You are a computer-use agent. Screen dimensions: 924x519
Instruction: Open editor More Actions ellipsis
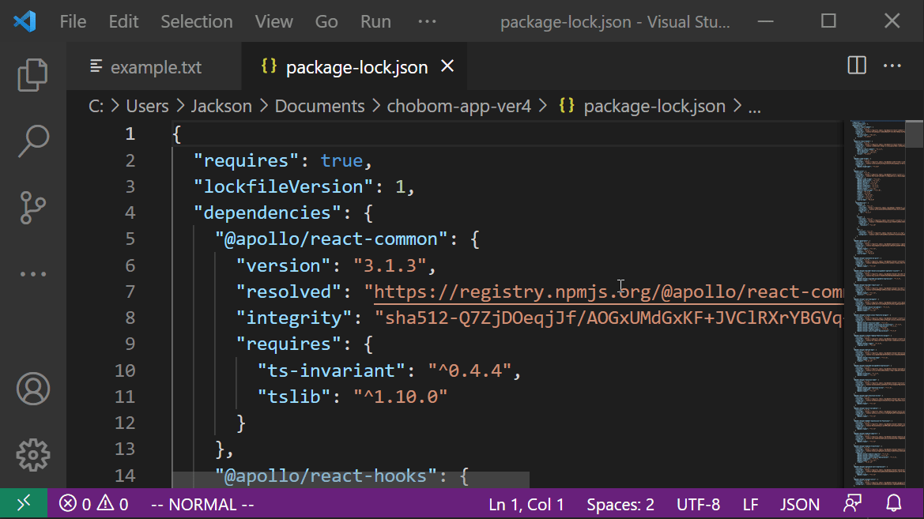[892, 66]
